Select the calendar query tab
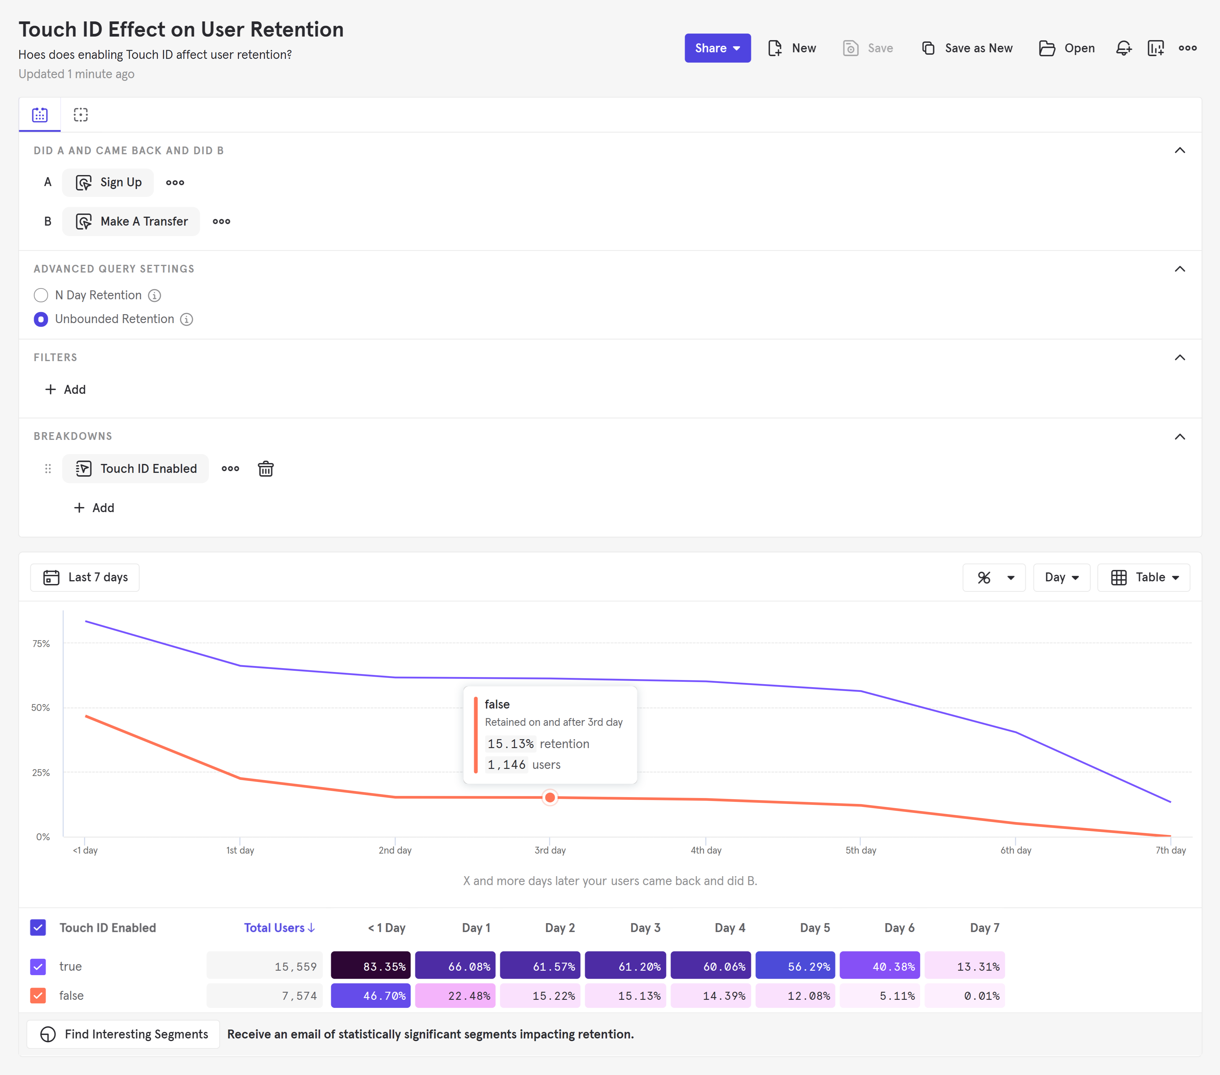Image resolution: width=1220 pixels, height=1075 pixels. pos(40,114)
